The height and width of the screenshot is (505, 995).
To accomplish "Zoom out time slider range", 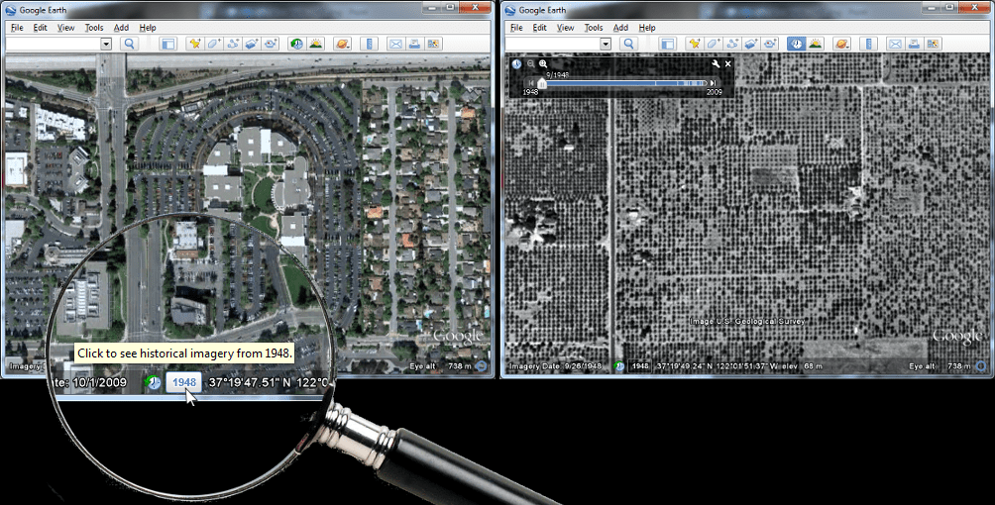I will coord(531,64).
